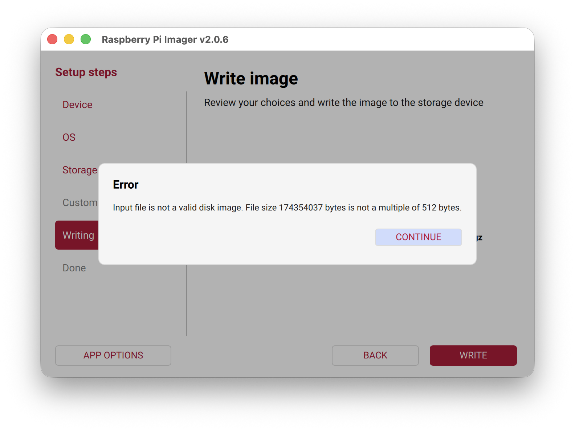The image size is (575, 431).
Task: Click the Error dialog title
Action: [126, 185]
